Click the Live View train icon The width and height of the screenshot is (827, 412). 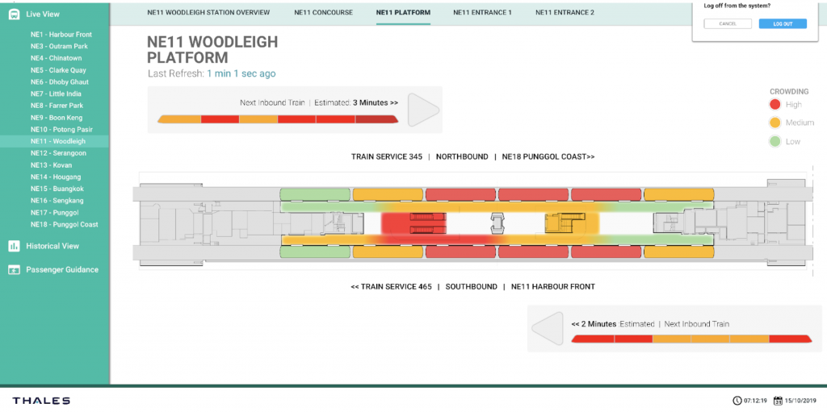(14, 15)
